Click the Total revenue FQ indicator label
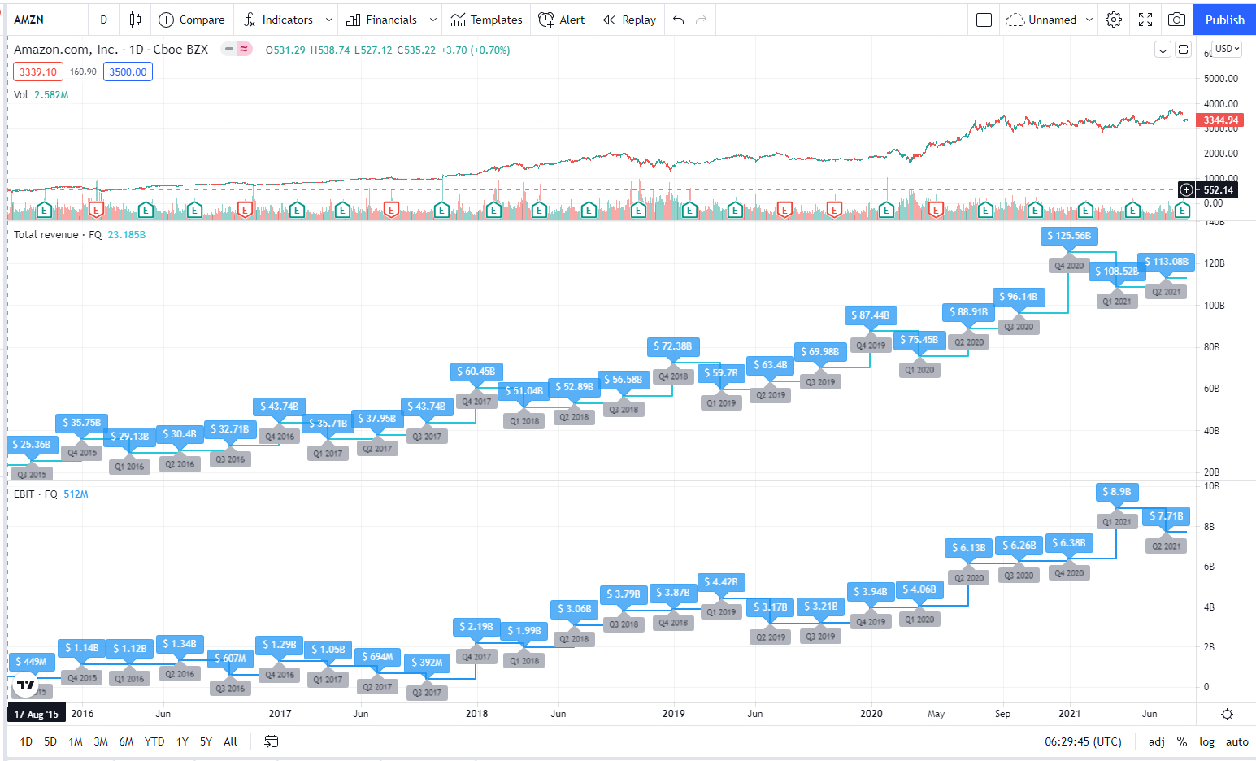 point(58,234)
